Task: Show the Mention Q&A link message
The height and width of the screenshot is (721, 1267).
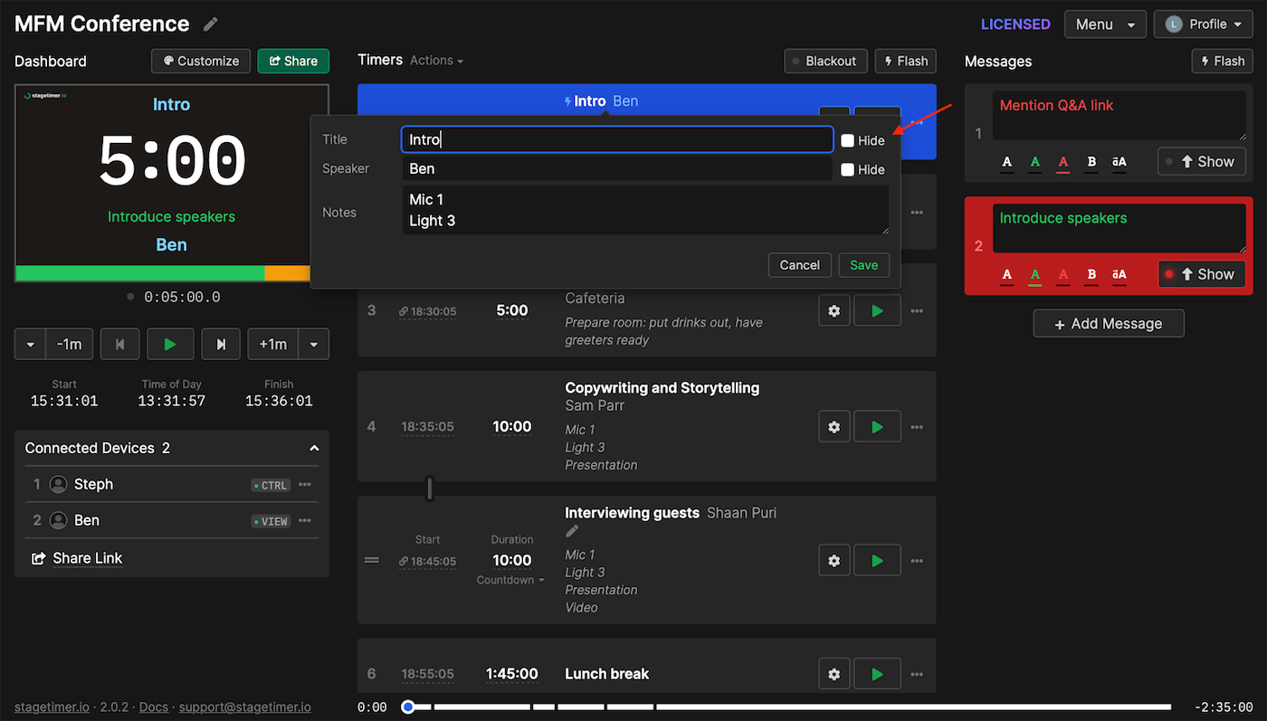Action: coord(1202,161)
